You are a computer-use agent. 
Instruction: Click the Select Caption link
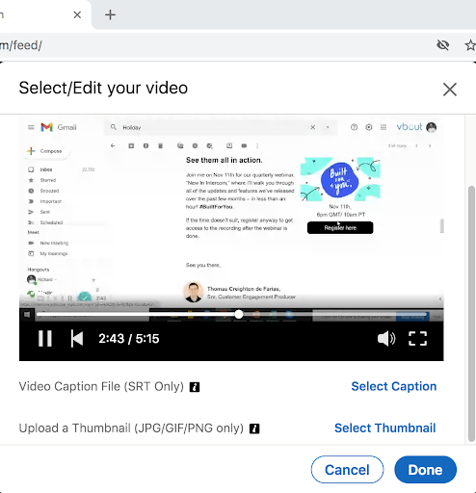click(x=394, y=386)
